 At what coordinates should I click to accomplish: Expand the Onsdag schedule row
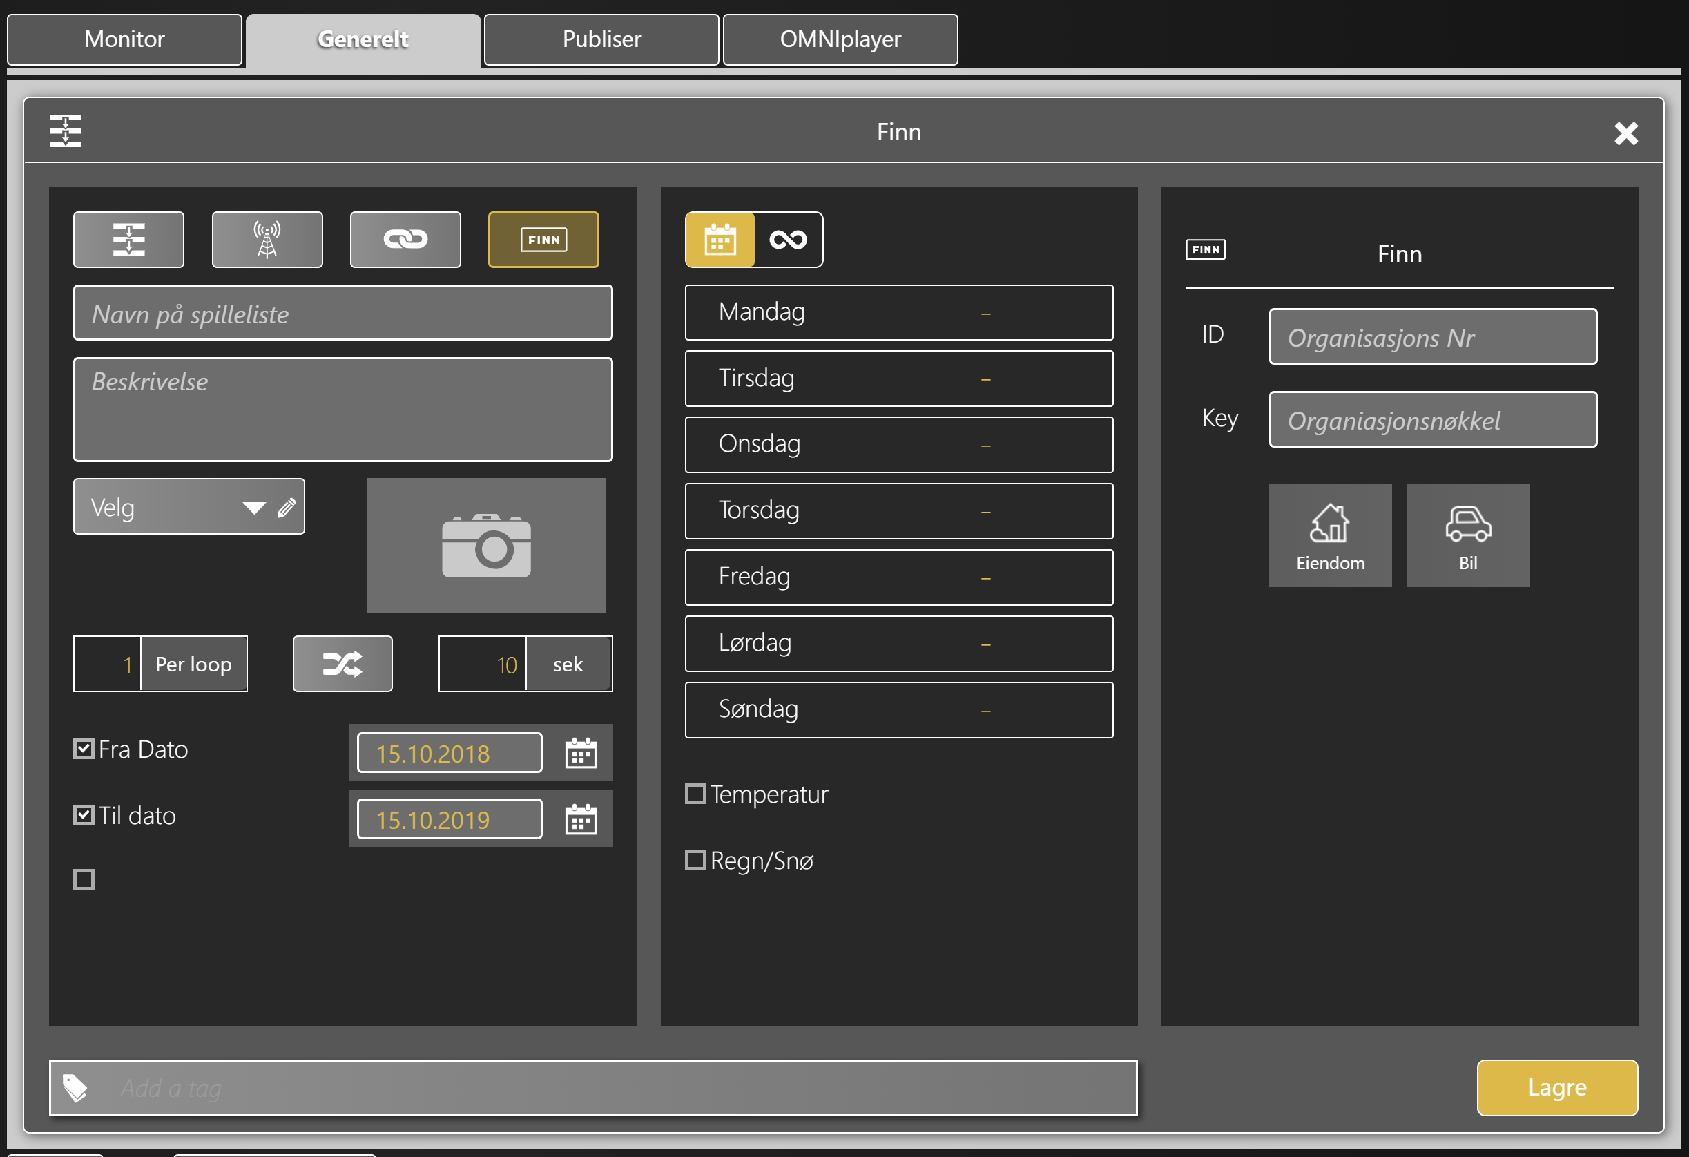coord(899,445)
